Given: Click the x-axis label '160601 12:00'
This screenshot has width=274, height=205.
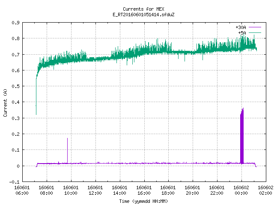Looking at the screenshot, I should pyautogui.click(x=95, y=190).
